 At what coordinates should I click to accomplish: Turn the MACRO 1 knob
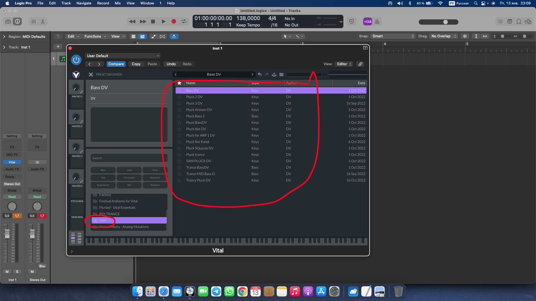coord(76,87)
